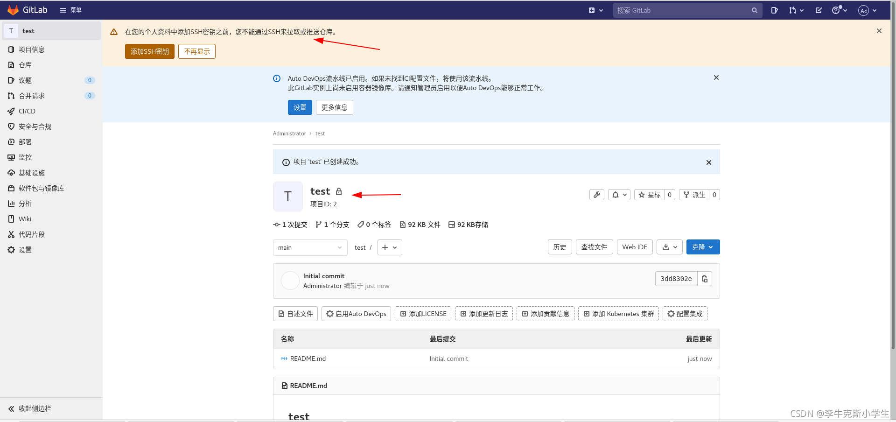
Task: Click the 不再显示 button
Action: pyautogui.click(x=197, y=51)
